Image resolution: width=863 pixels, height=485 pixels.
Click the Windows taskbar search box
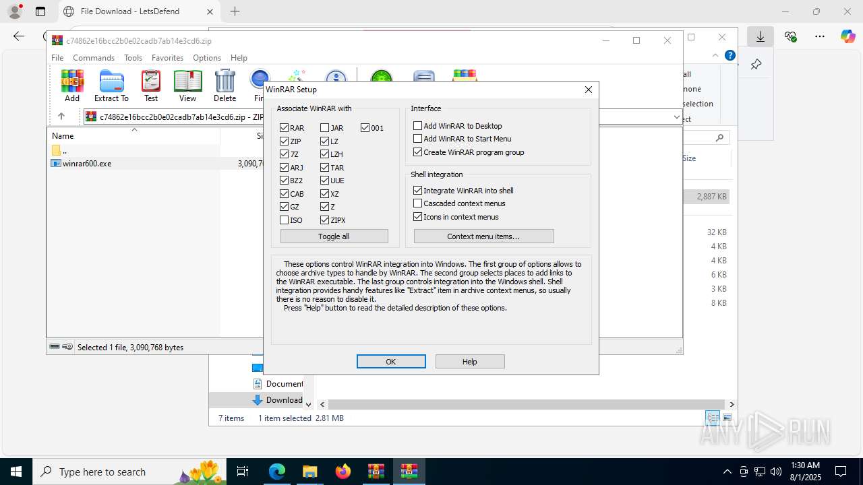131,472
